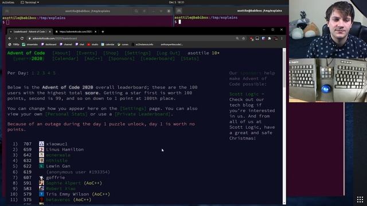Go back in the browser
Image resolution: width=367 pixels, height=206 pixels.
[x=10, y=38]
